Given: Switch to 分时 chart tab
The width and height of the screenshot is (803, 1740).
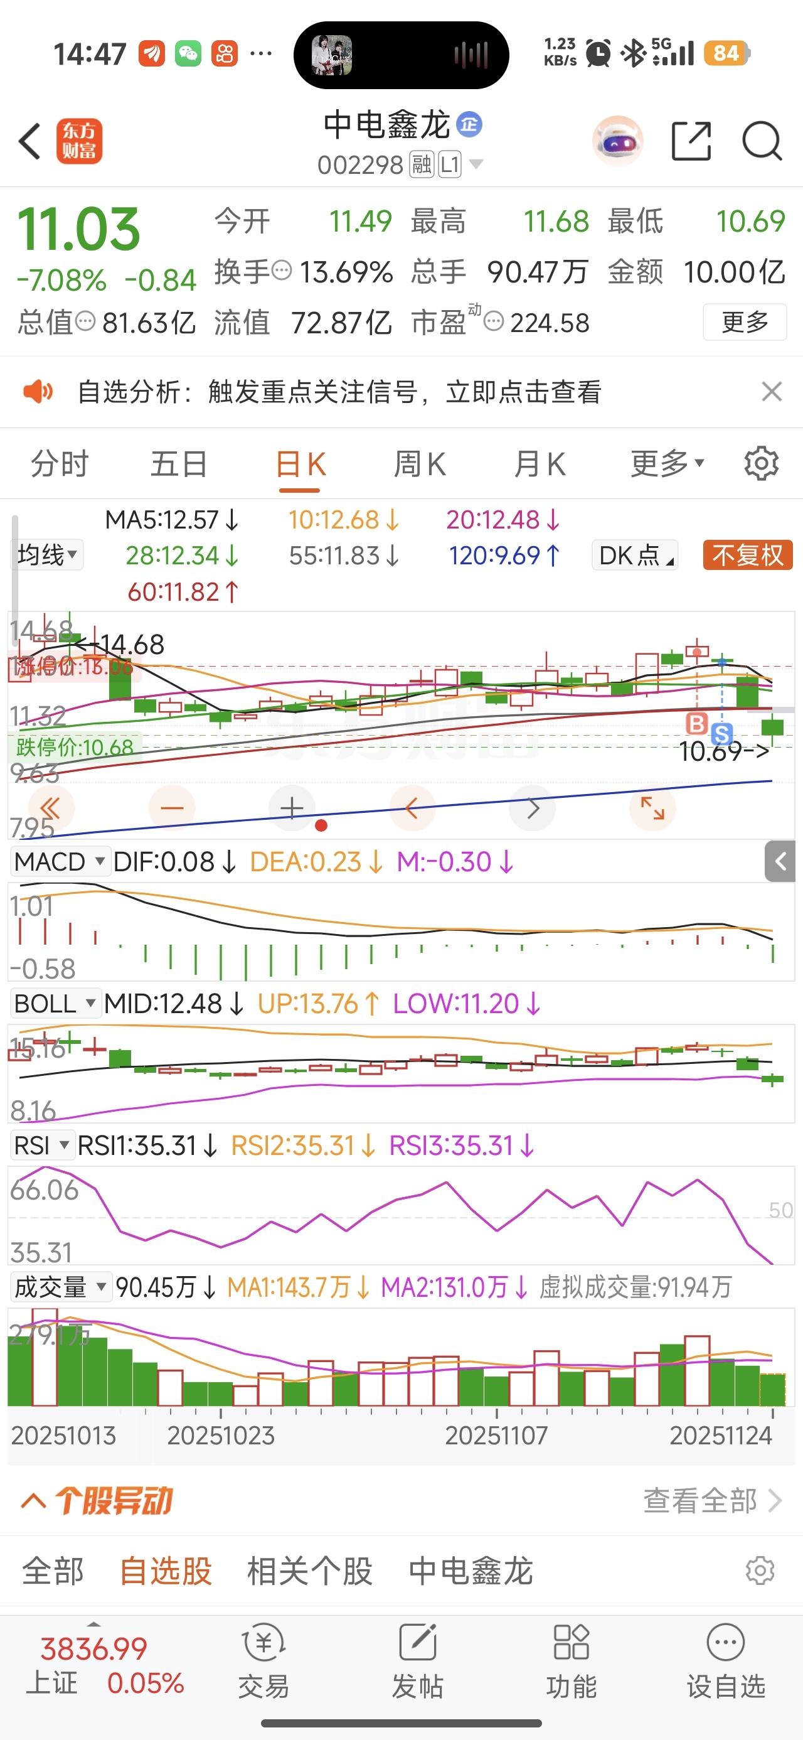Looking at the screenshot, I should tap(60, 464).
